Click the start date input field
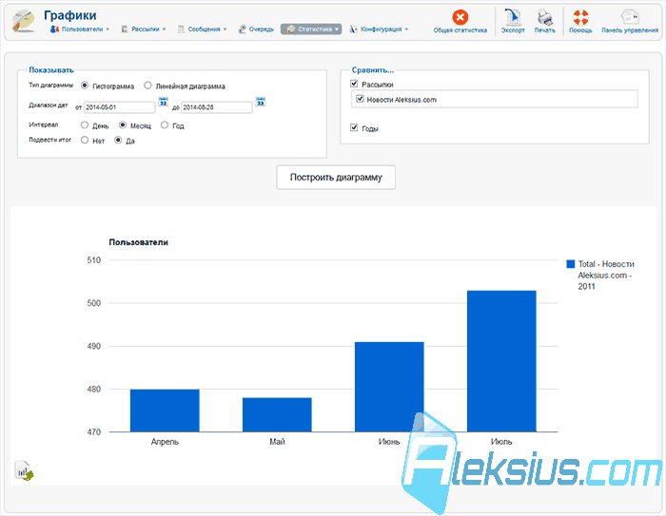The width and height of the screenshot is (666, 516). pos(119,107)
